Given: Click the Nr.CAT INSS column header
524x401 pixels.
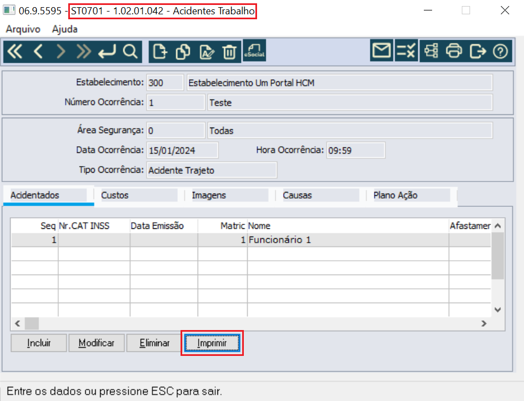Looking at the screenshot, I should (94, 226).
